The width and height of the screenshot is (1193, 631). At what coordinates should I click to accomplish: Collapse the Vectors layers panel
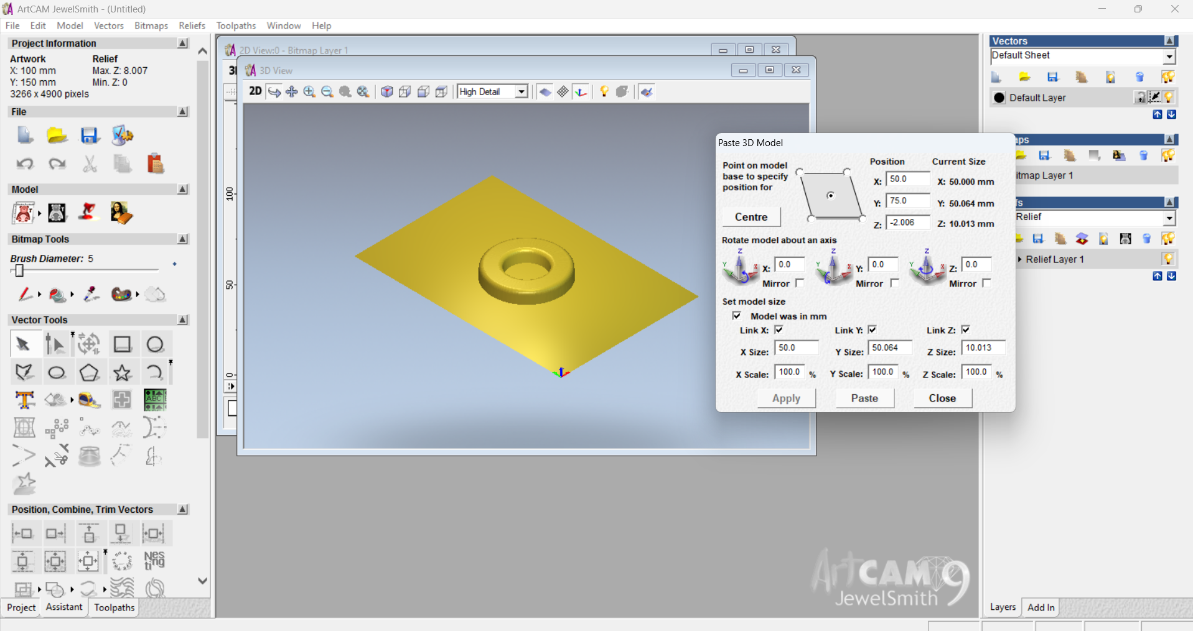[1169, 40]
